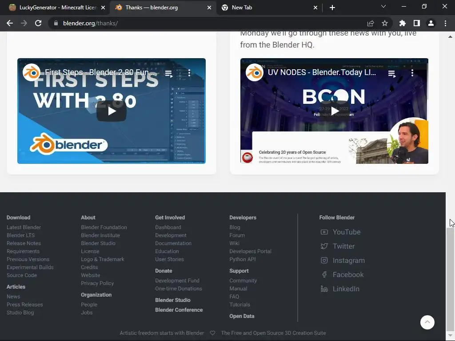Open First Steps video title link

pos(100,72)
